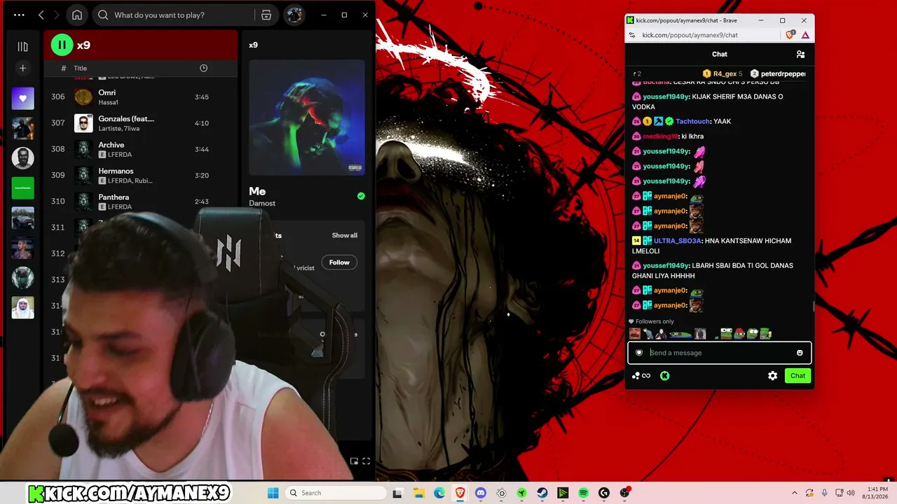
Task: Open the grey-face artist avatar in sidebar
Action: [22, 157]
